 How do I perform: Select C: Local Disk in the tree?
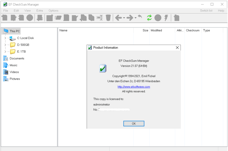click(x=25, y=38)
